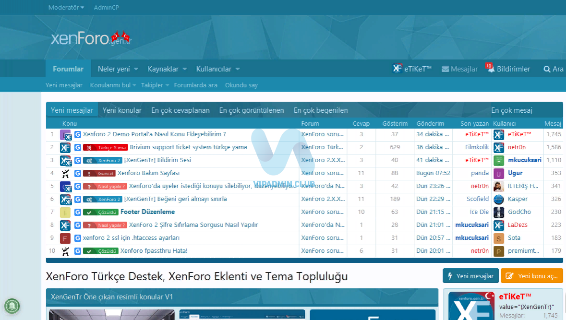
Task: Open thread XenForo 2 Şifre Sıfırlama Sorgusu
Action: (x=193, y=225)
